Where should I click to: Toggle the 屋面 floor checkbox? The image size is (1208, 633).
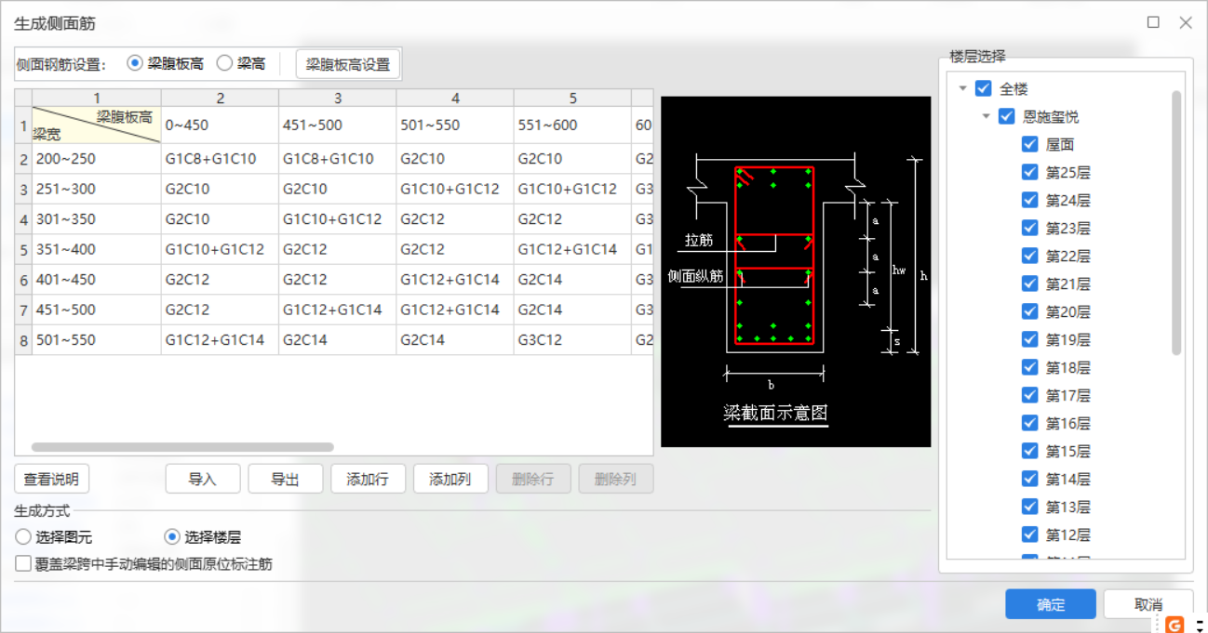[1029, 145]
